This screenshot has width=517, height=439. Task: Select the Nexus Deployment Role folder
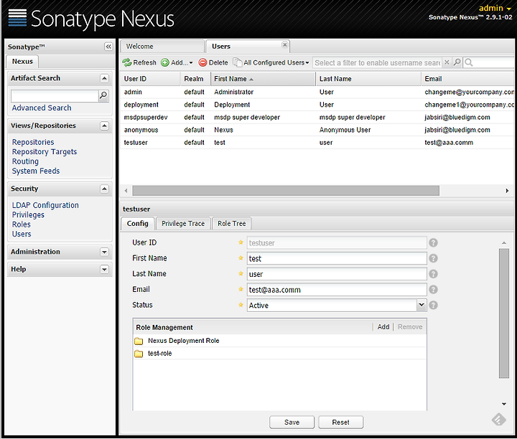tap(279, 341)
